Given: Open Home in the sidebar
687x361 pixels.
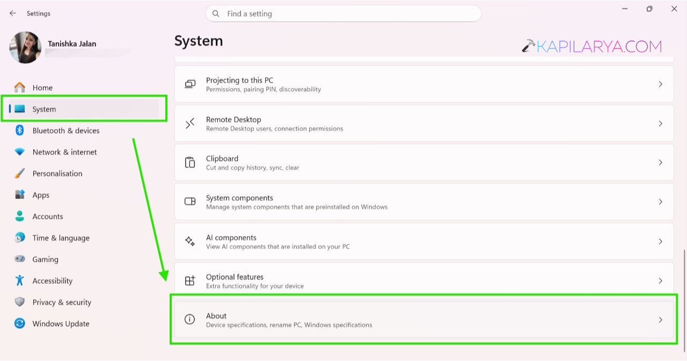Looking at the screenshot, I should (x=83, y=87).
